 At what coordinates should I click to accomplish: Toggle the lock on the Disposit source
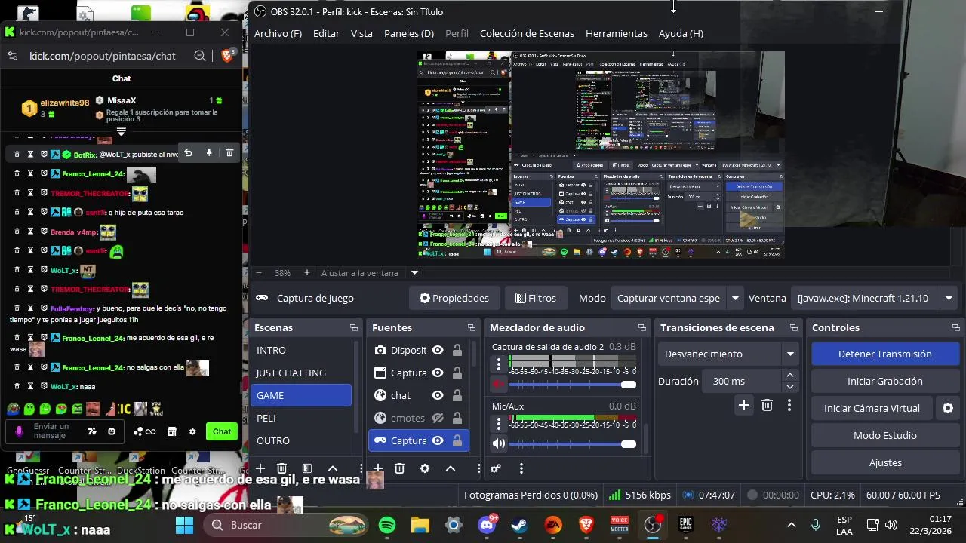click(457, 350)
